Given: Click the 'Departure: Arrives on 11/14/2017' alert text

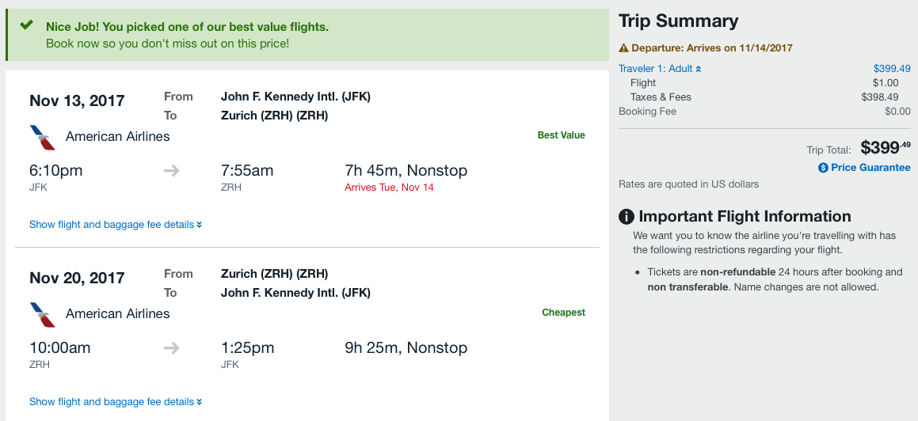Looking at the screenshot, I should coord(711,48).
